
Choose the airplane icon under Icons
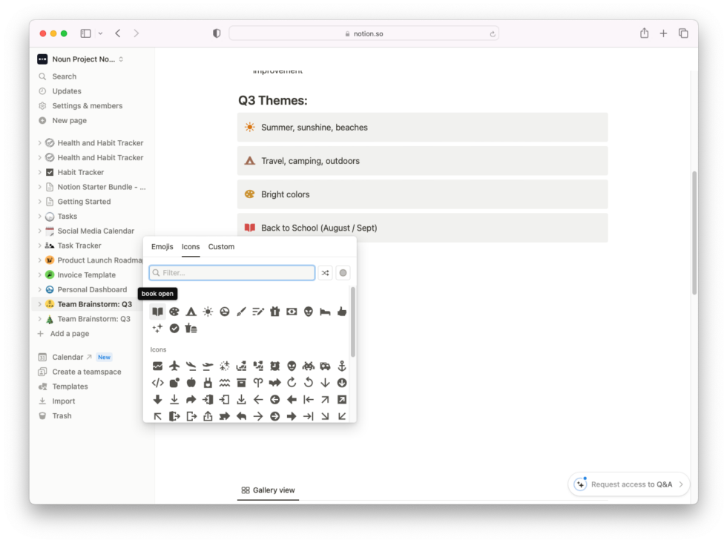174,366
